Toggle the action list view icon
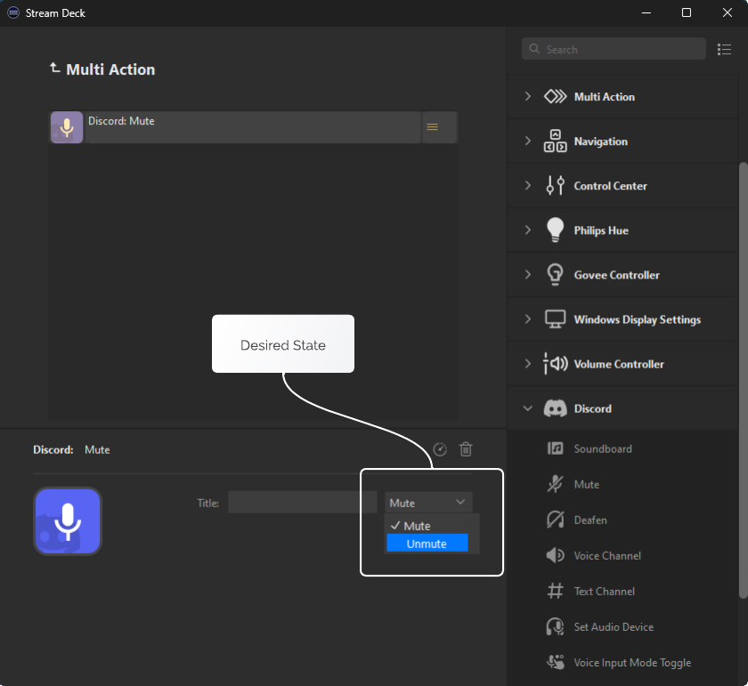748x686 pixels. pyautogui.click(x=724, y=50)
